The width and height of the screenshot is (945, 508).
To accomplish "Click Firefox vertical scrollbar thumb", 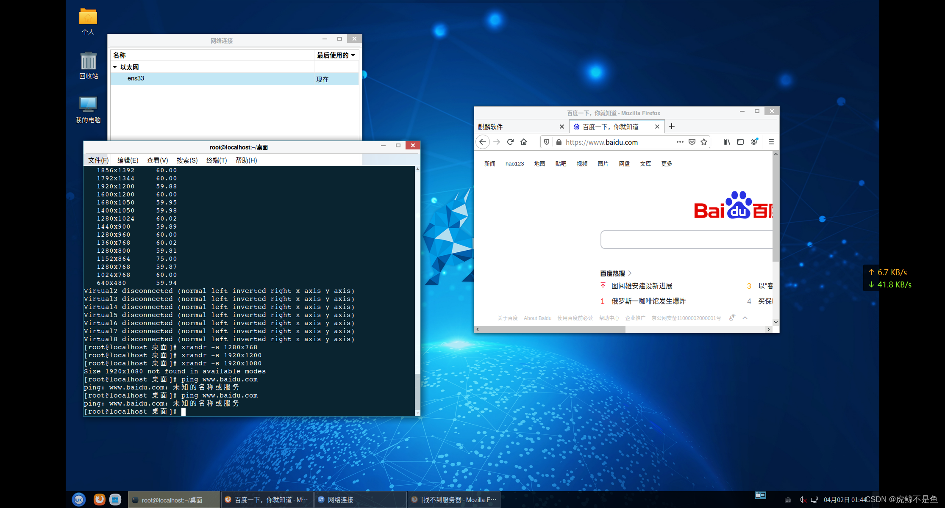I will tap(775, 210).
